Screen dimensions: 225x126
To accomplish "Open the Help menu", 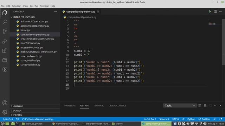I will [53, 6].
